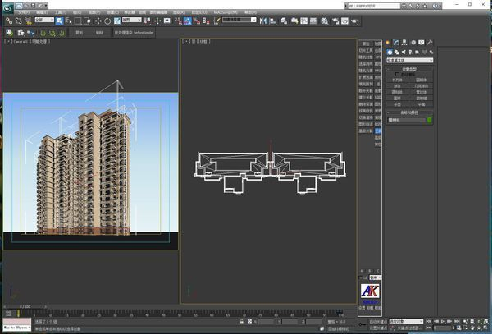Click the Auto Key button
Screen dimensions: 493x335
point(378,322)
